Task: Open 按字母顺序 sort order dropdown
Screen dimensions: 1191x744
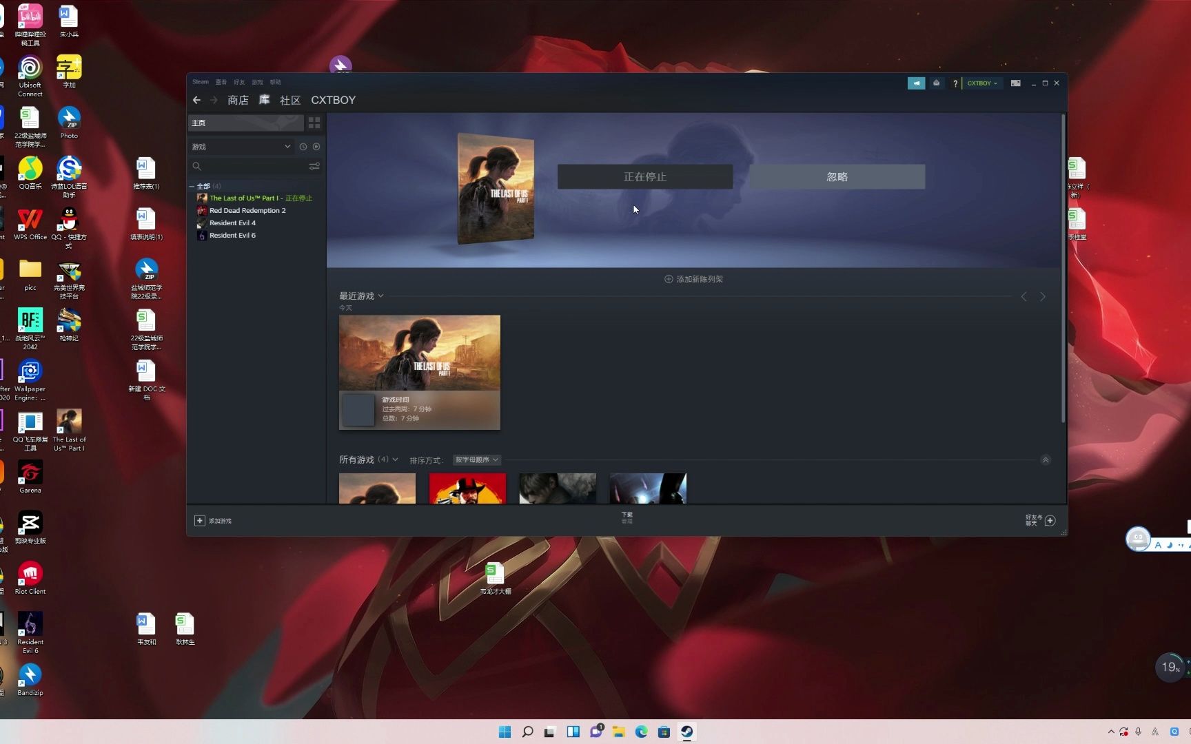Action: (x=476, y=459)
